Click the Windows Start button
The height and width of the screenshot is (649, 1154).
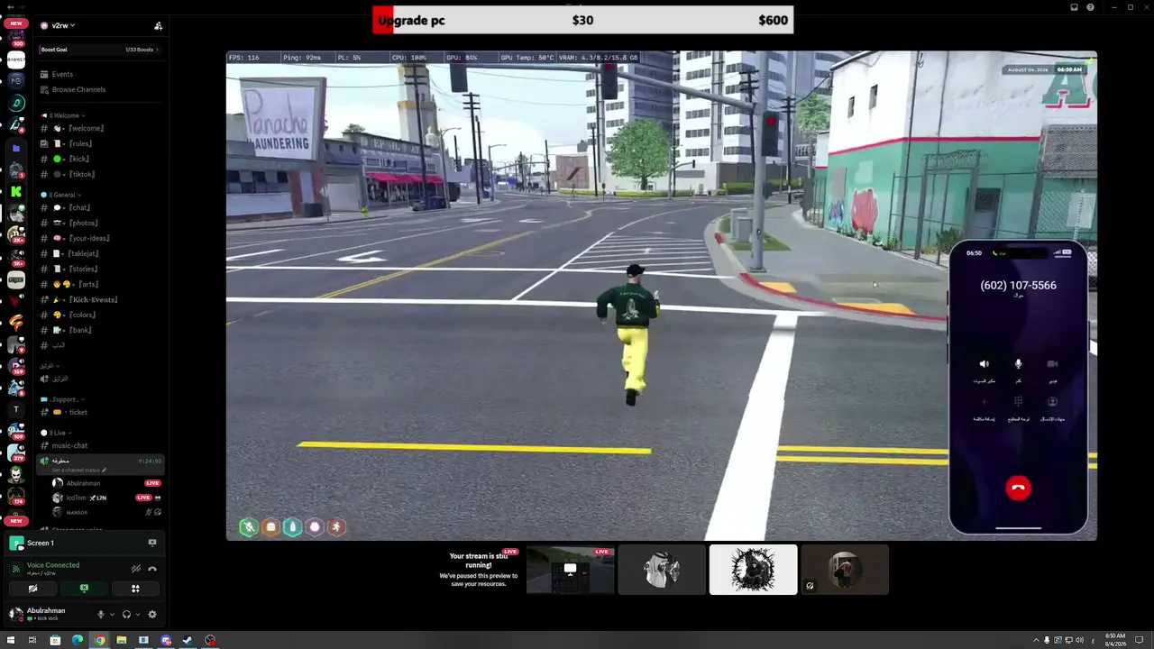click(10, 641)
